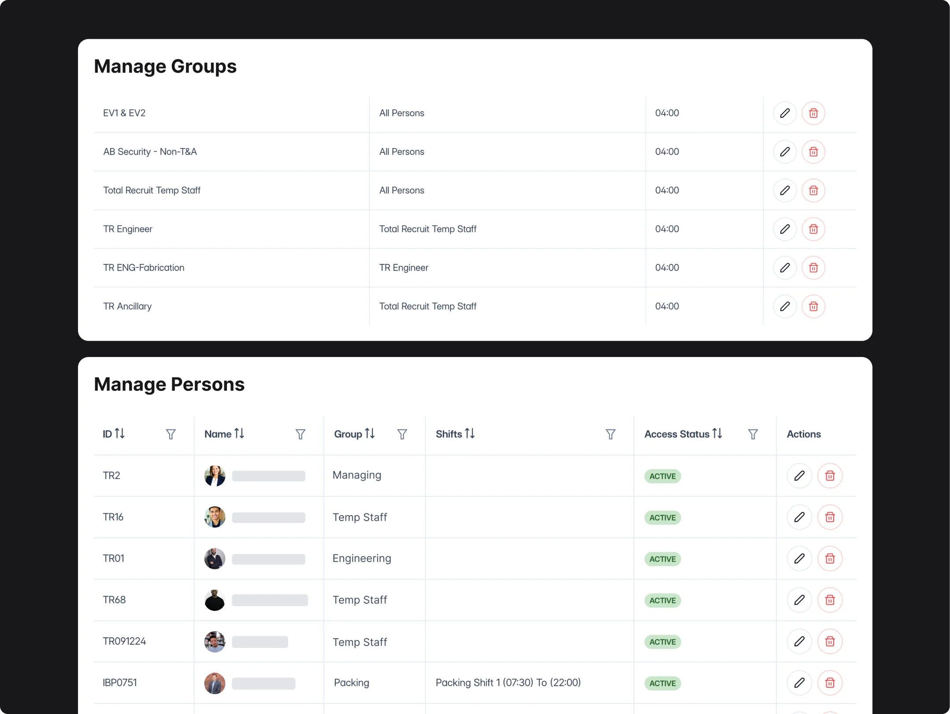Click TR16's profile picture
This screenshot has width=950, height=714.
tap(215, 517)
